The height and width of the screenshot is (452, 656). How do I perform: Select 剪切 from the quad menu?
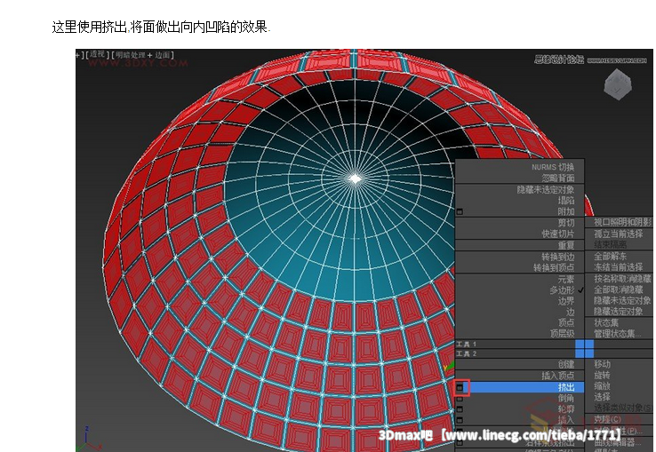(566, 223)
